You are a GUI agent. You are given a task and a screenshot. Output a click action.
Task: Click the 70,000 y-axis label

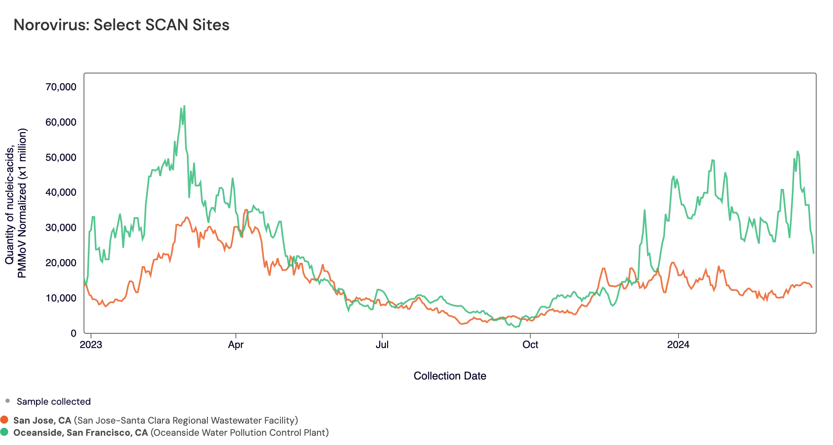[61, 87]
